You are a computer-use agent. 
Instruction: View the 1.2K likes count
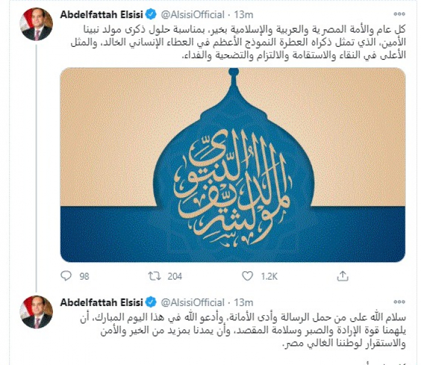pos(268,276)
